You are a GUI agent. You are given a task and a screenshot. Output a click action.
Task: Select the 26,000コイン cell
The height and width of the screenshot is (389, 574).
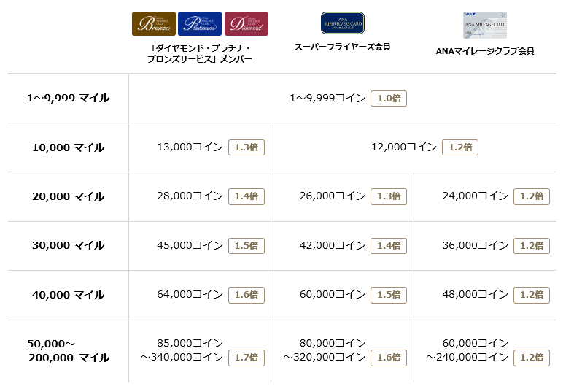click(333, 196)
